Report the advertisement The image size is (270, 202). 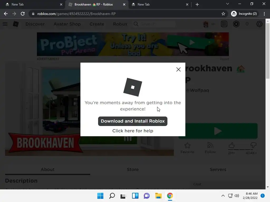pyautogui.click(x=224, y=59)
